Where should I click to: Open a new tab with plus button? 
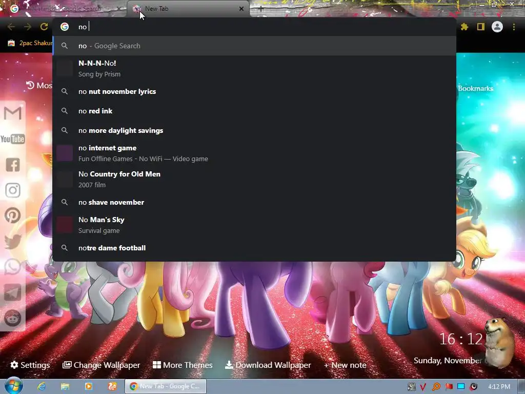tap(261, 9)
